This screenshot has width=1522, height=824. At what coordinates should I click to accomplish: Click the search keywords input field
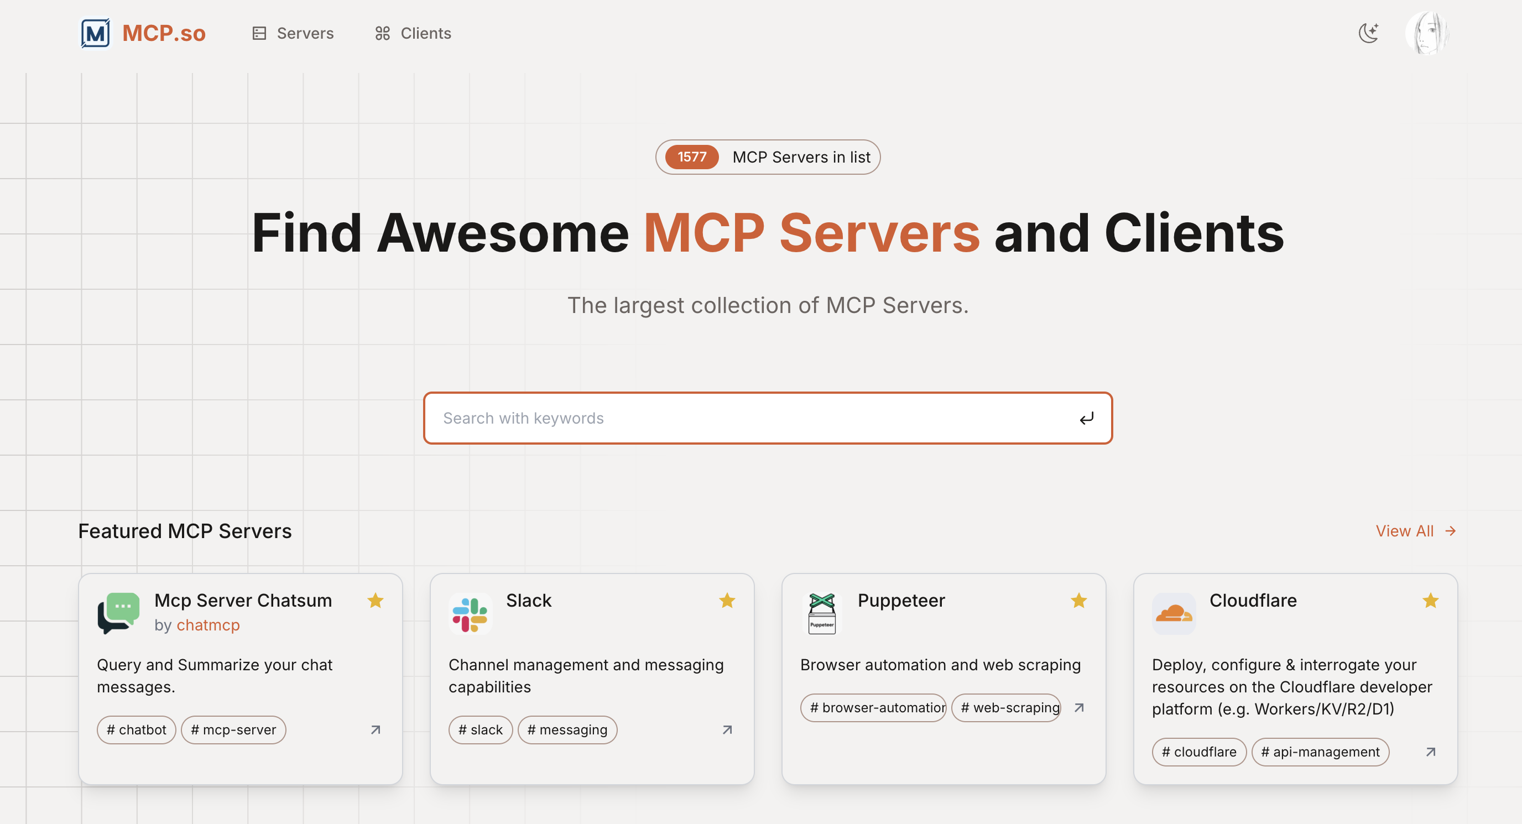750,418
